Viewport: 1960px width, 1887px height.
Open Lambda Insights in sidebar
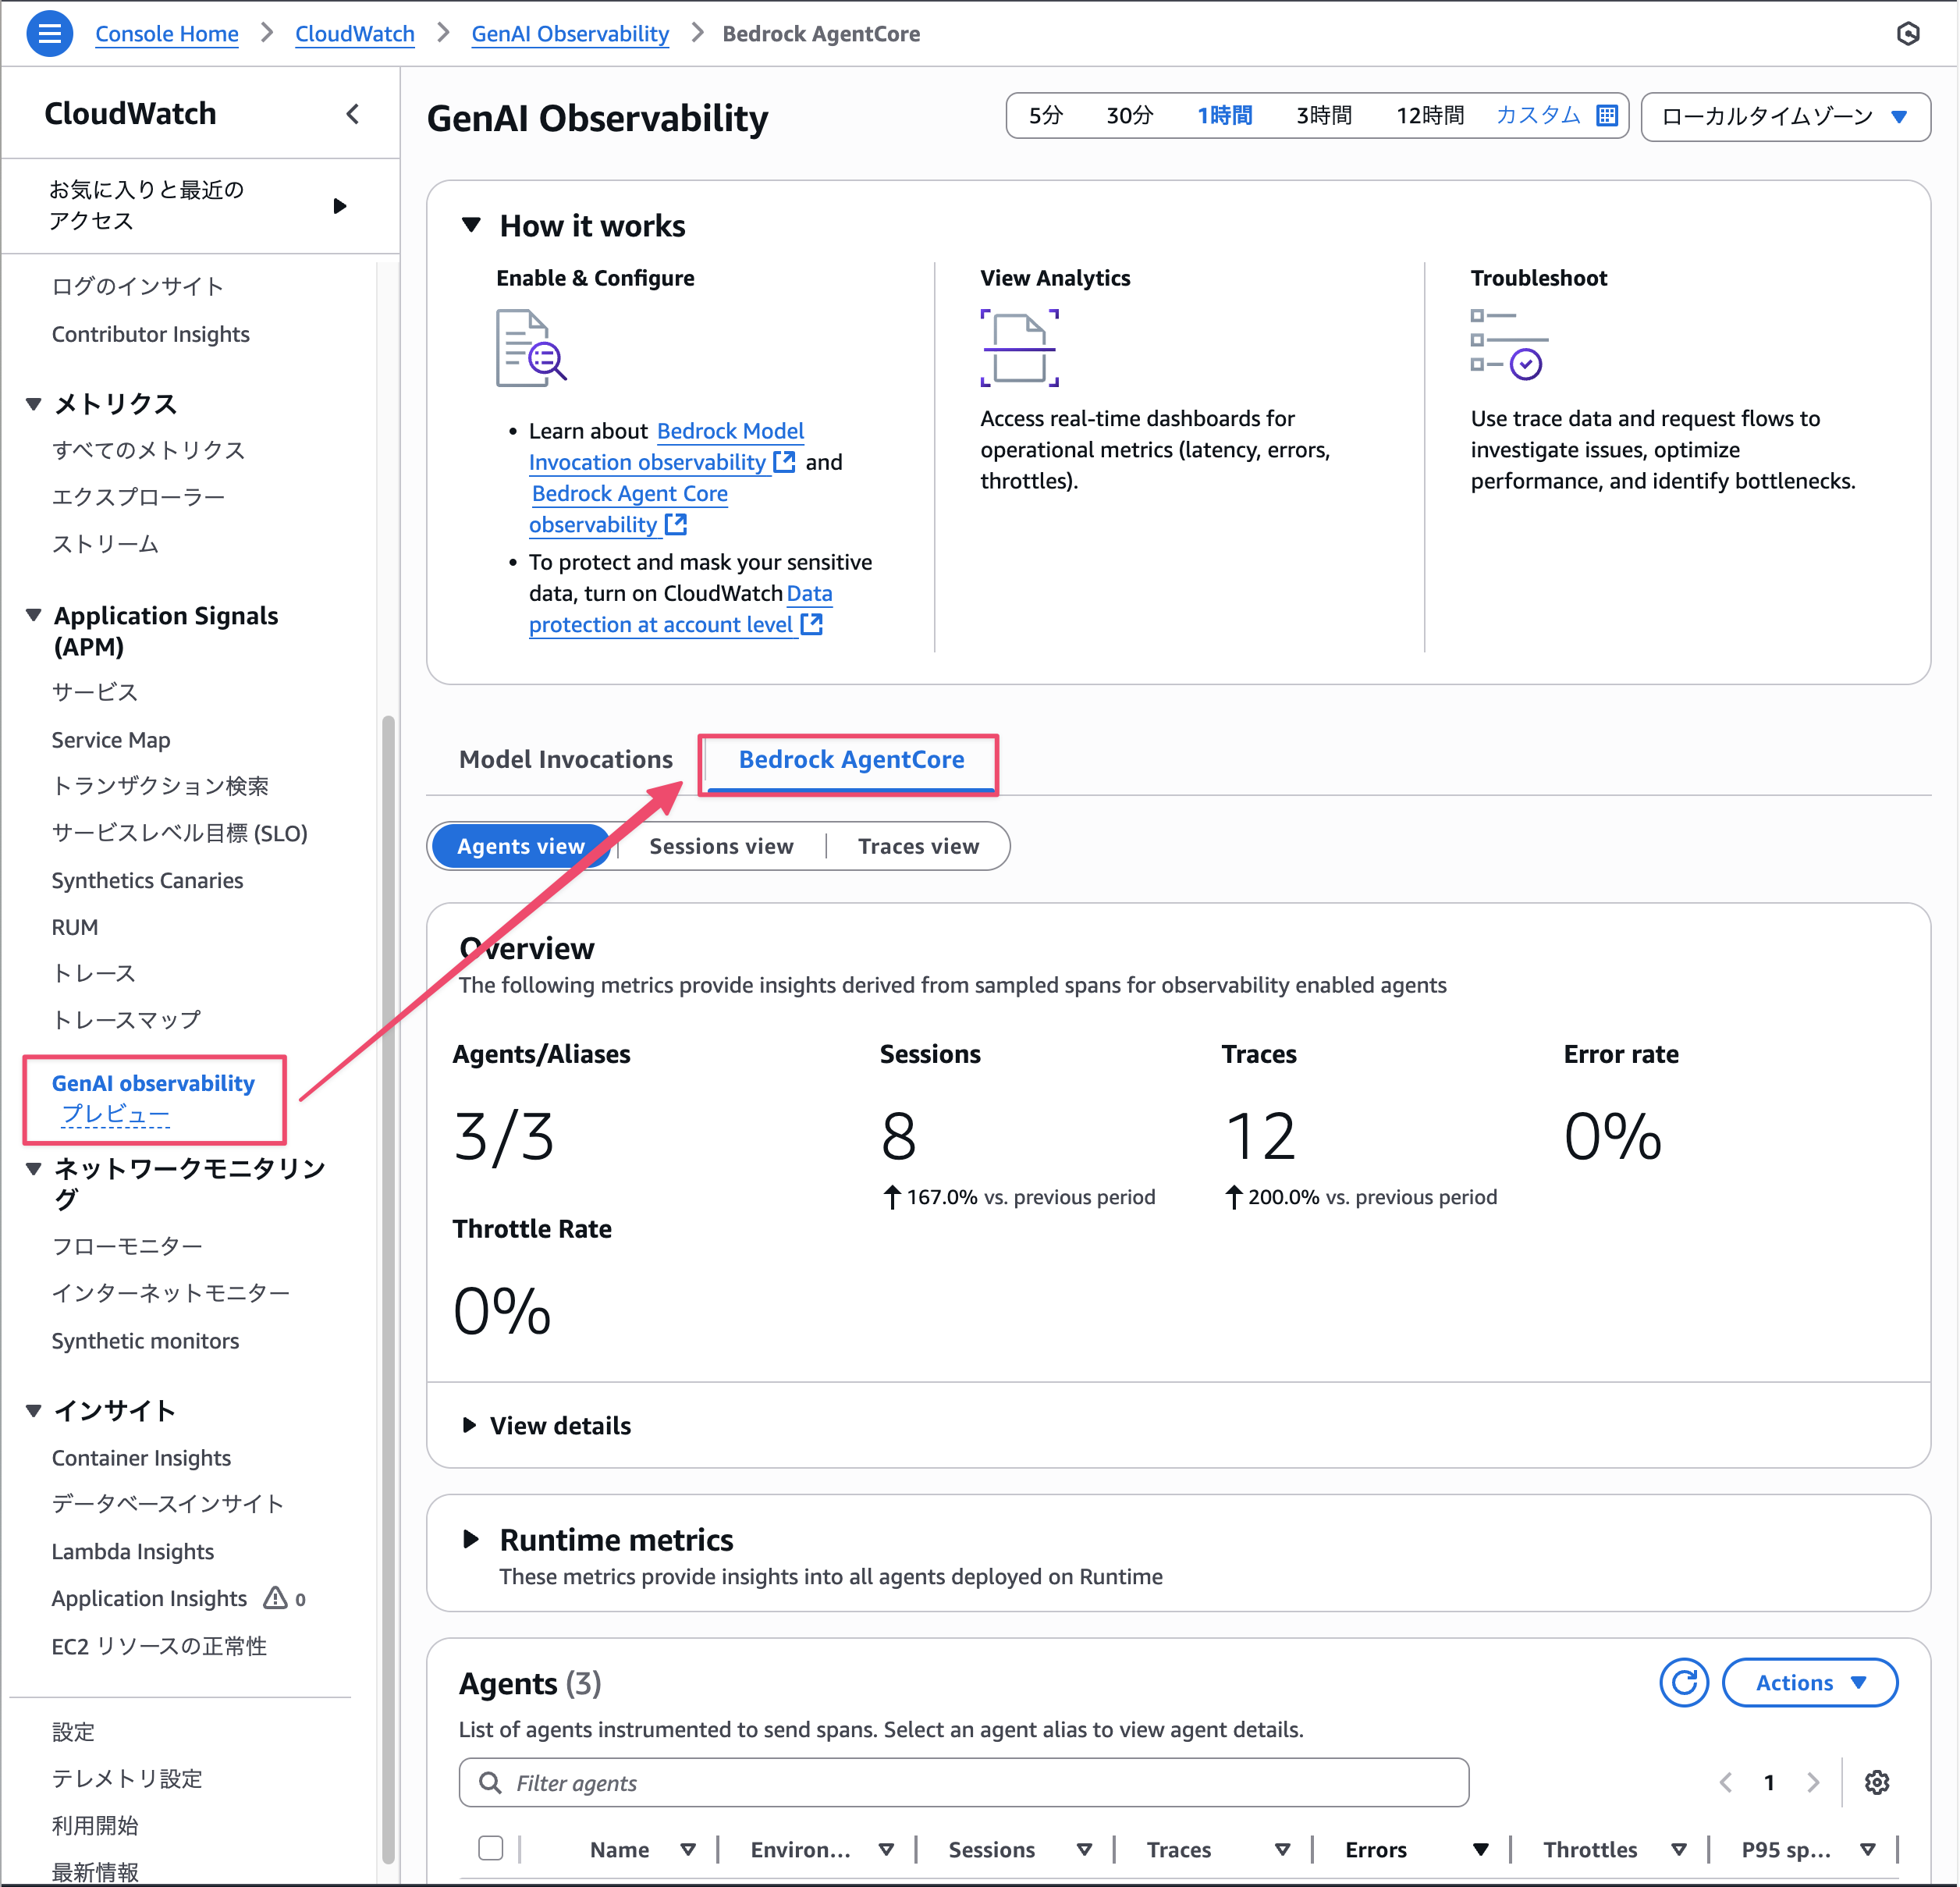coord(133,1551)
